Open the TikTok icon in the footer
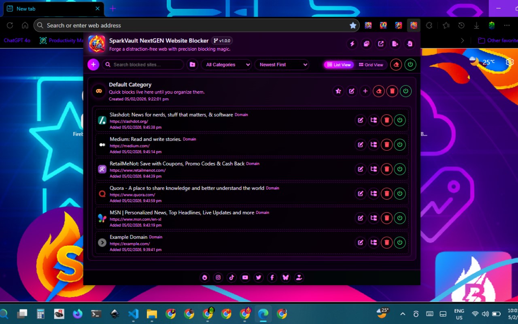 coord(231,277)
